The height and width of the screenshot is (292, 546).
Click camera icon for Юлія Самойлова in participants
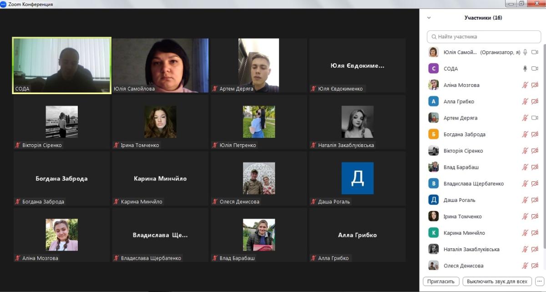point(535,52)
